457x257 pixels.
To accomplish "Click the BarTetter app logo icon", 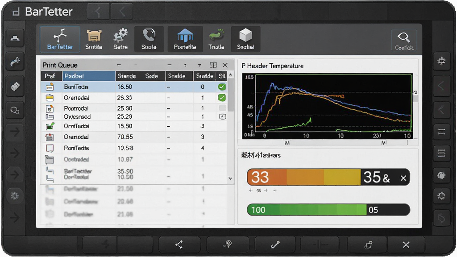I will [x=16, y=12].
